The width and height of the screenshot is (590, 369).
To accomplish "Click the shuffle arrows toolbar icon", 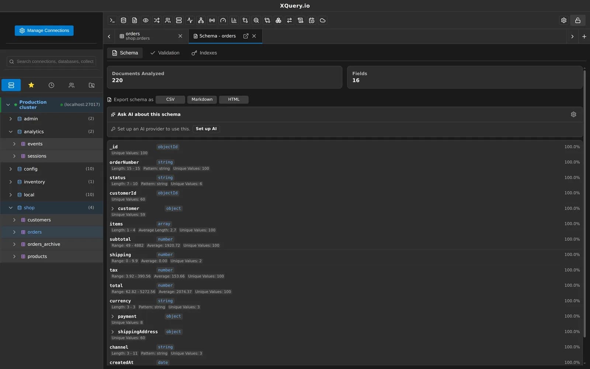I will (157, 20).
